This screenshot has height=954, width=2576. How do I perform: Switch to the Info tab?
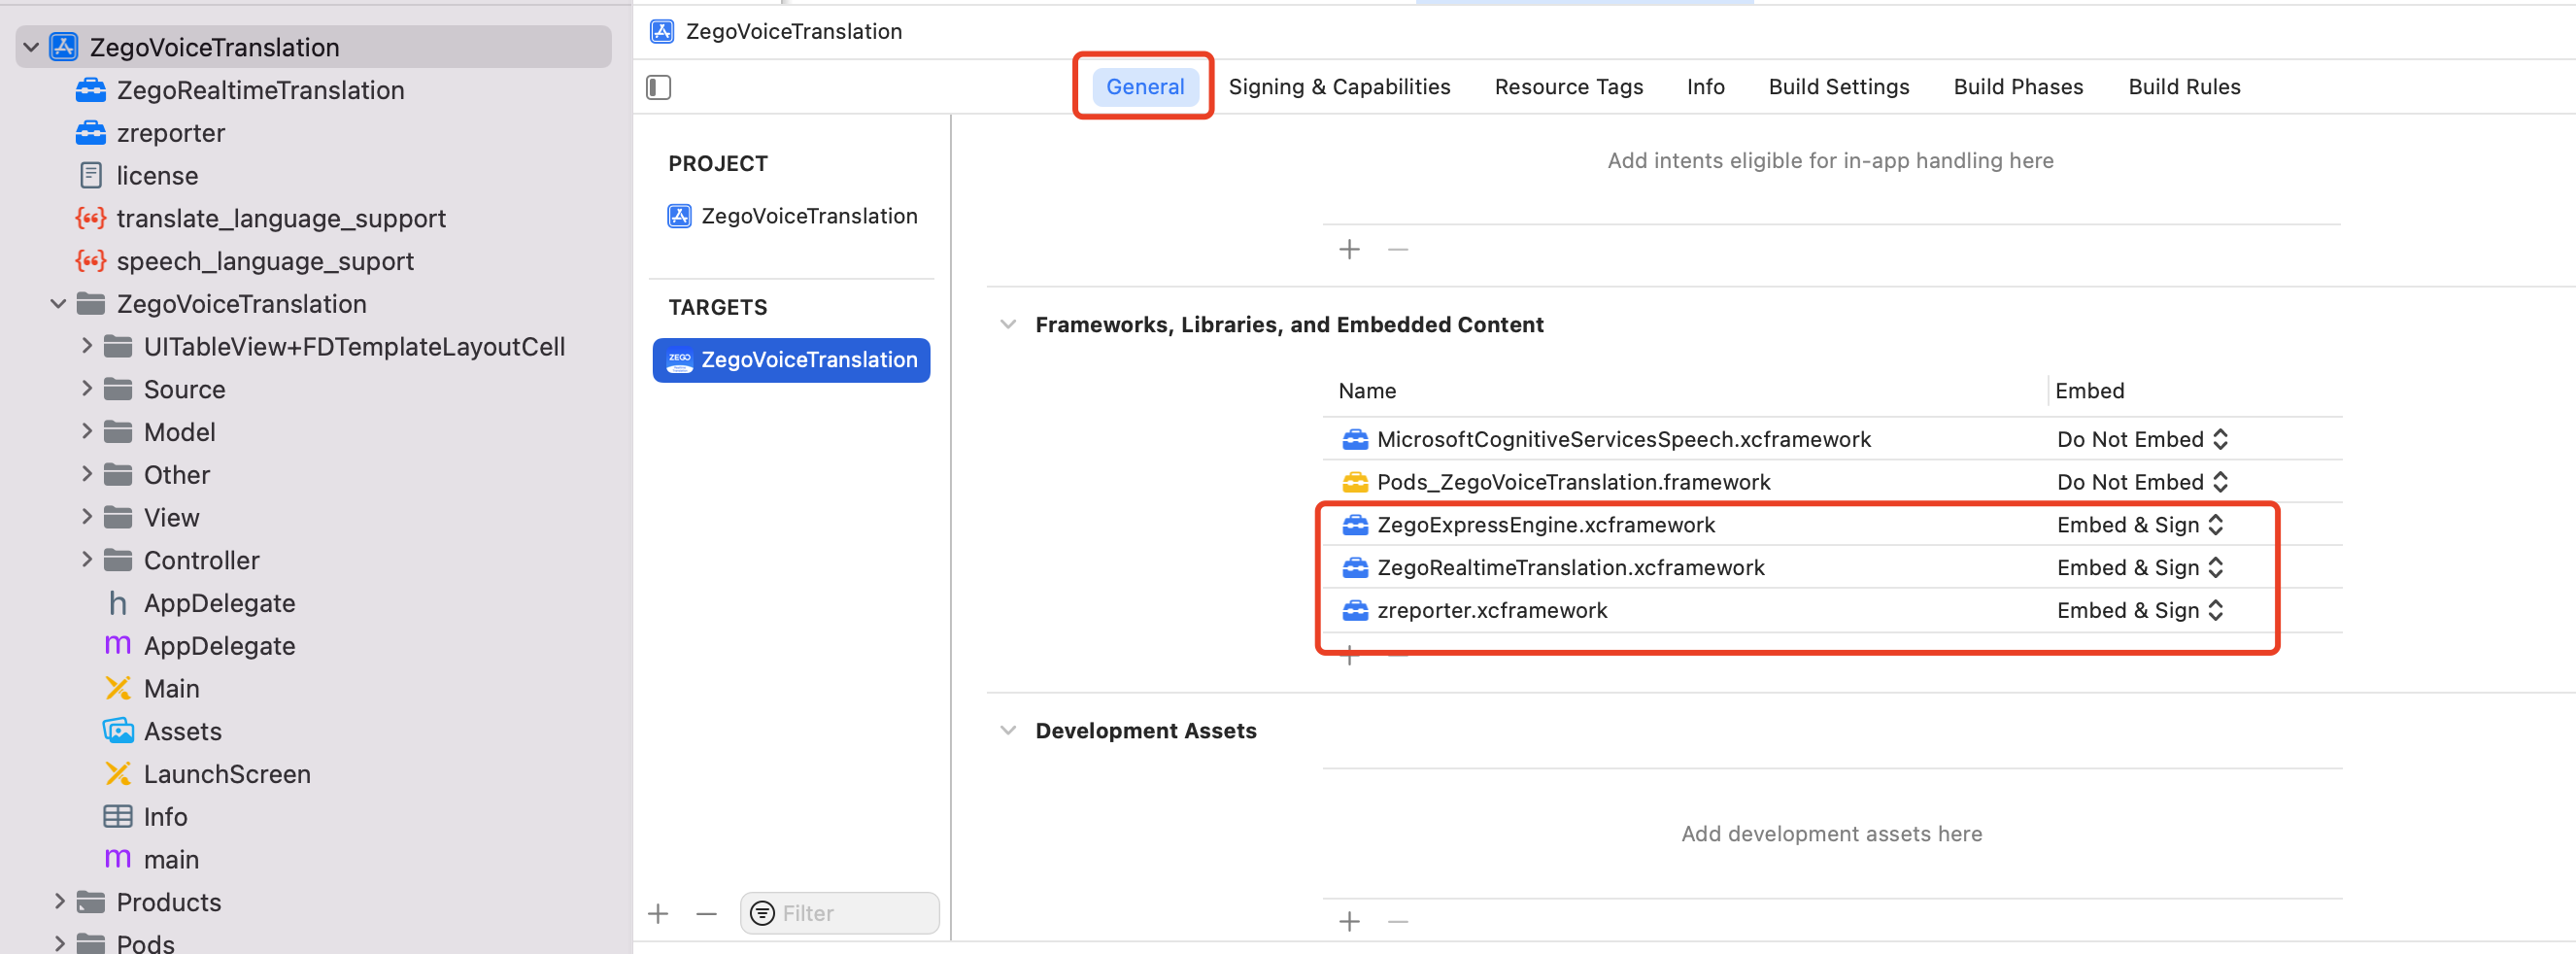(1705, 87)
